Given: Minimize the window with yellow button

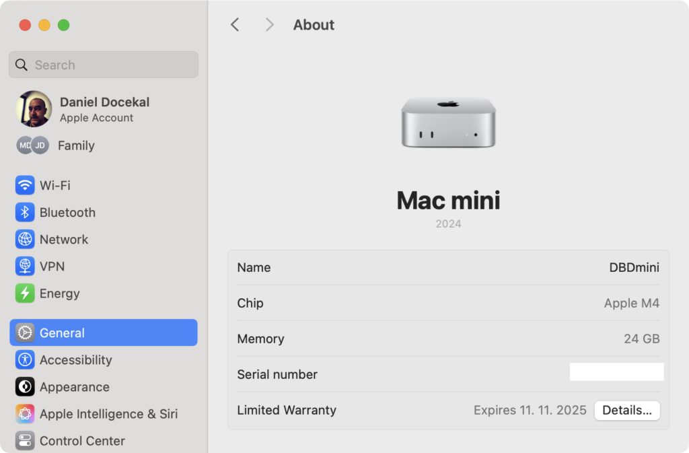Looking at the screenshot, I should (x=44, y=25).
